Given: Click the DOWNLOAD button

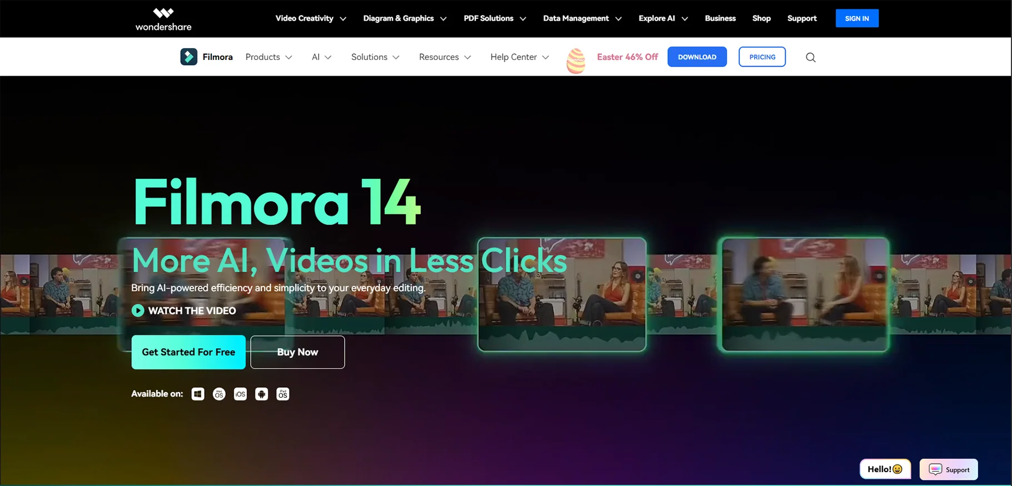Looking at the screenshot, I should click(x=697, y=57).
